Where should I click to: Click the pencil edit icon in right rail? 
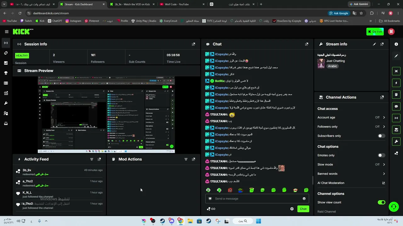tap(396, 56)
